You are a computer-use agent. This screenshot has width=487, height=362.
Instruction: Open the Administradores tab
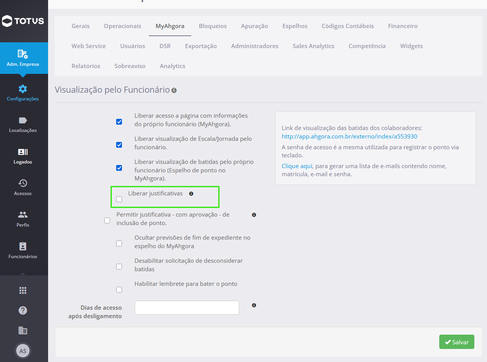tap(255, 46)
